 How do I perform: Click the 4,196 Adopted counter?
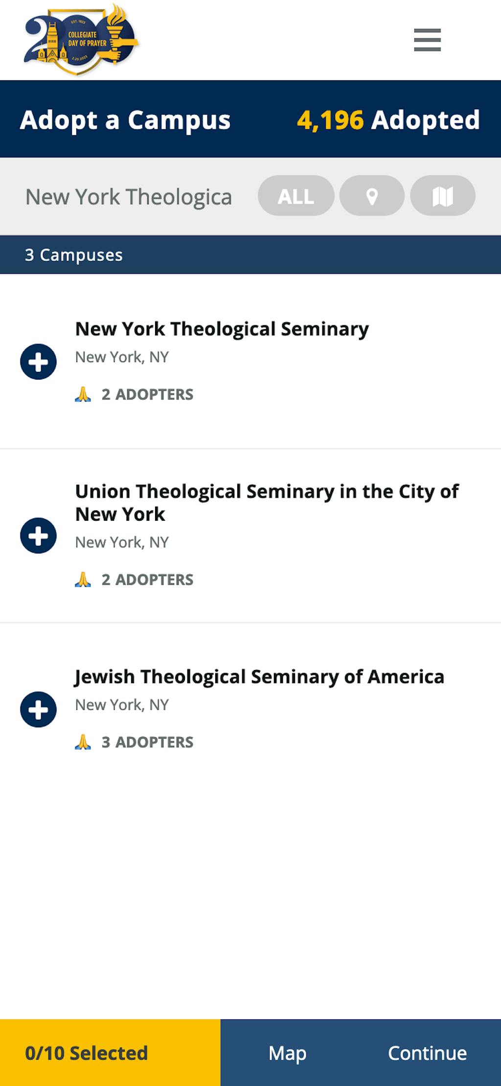tap(388, 120)
